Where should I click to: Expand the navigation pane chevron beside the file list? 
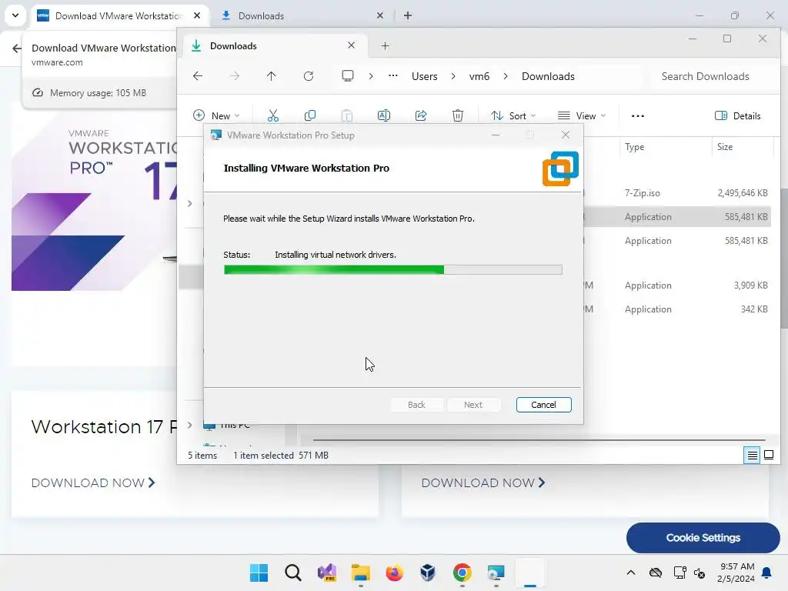click(189, 203)
